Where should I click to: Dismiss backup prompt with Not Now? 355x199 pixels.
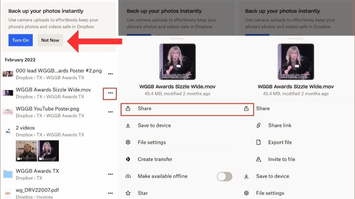[50, 40]
